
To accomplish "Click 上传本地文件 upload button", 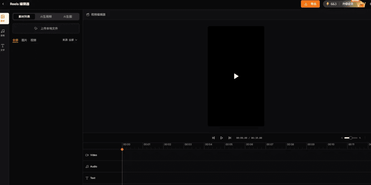I will coord(46,29).
